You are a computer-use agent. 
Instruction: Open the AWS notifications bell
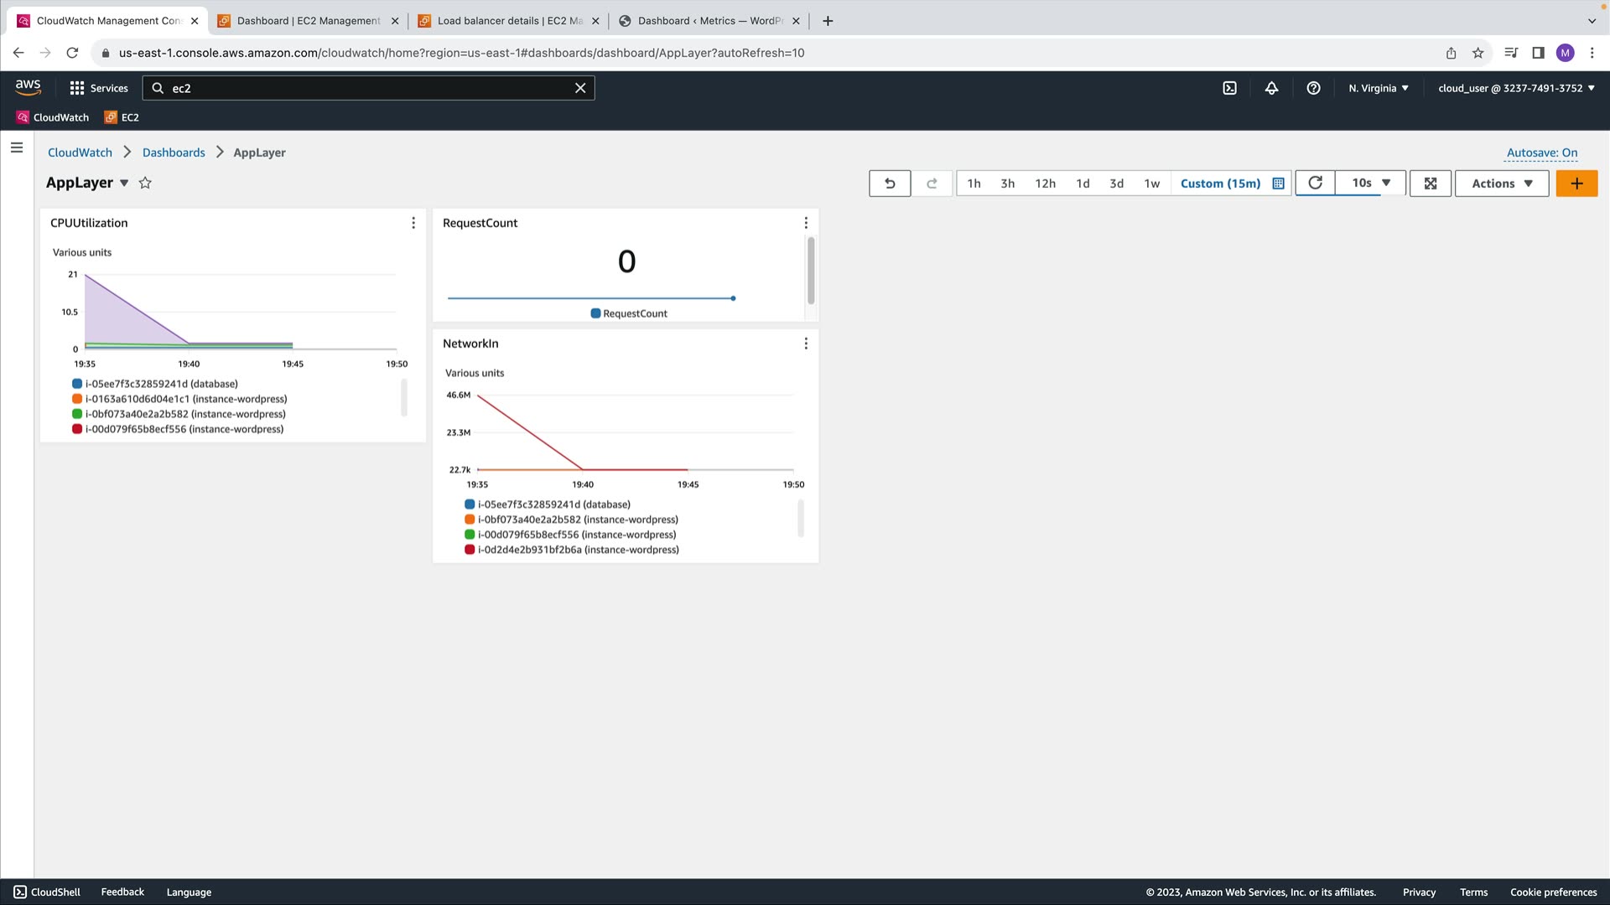[1271, 88]
